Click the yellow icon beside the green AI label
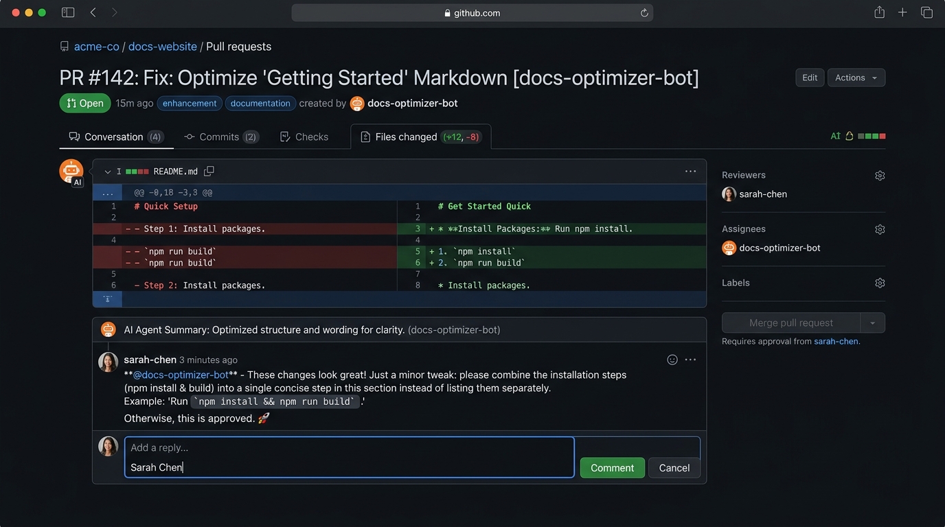The height and width of the screenshot is (527, 945). (x=849, y=136)
